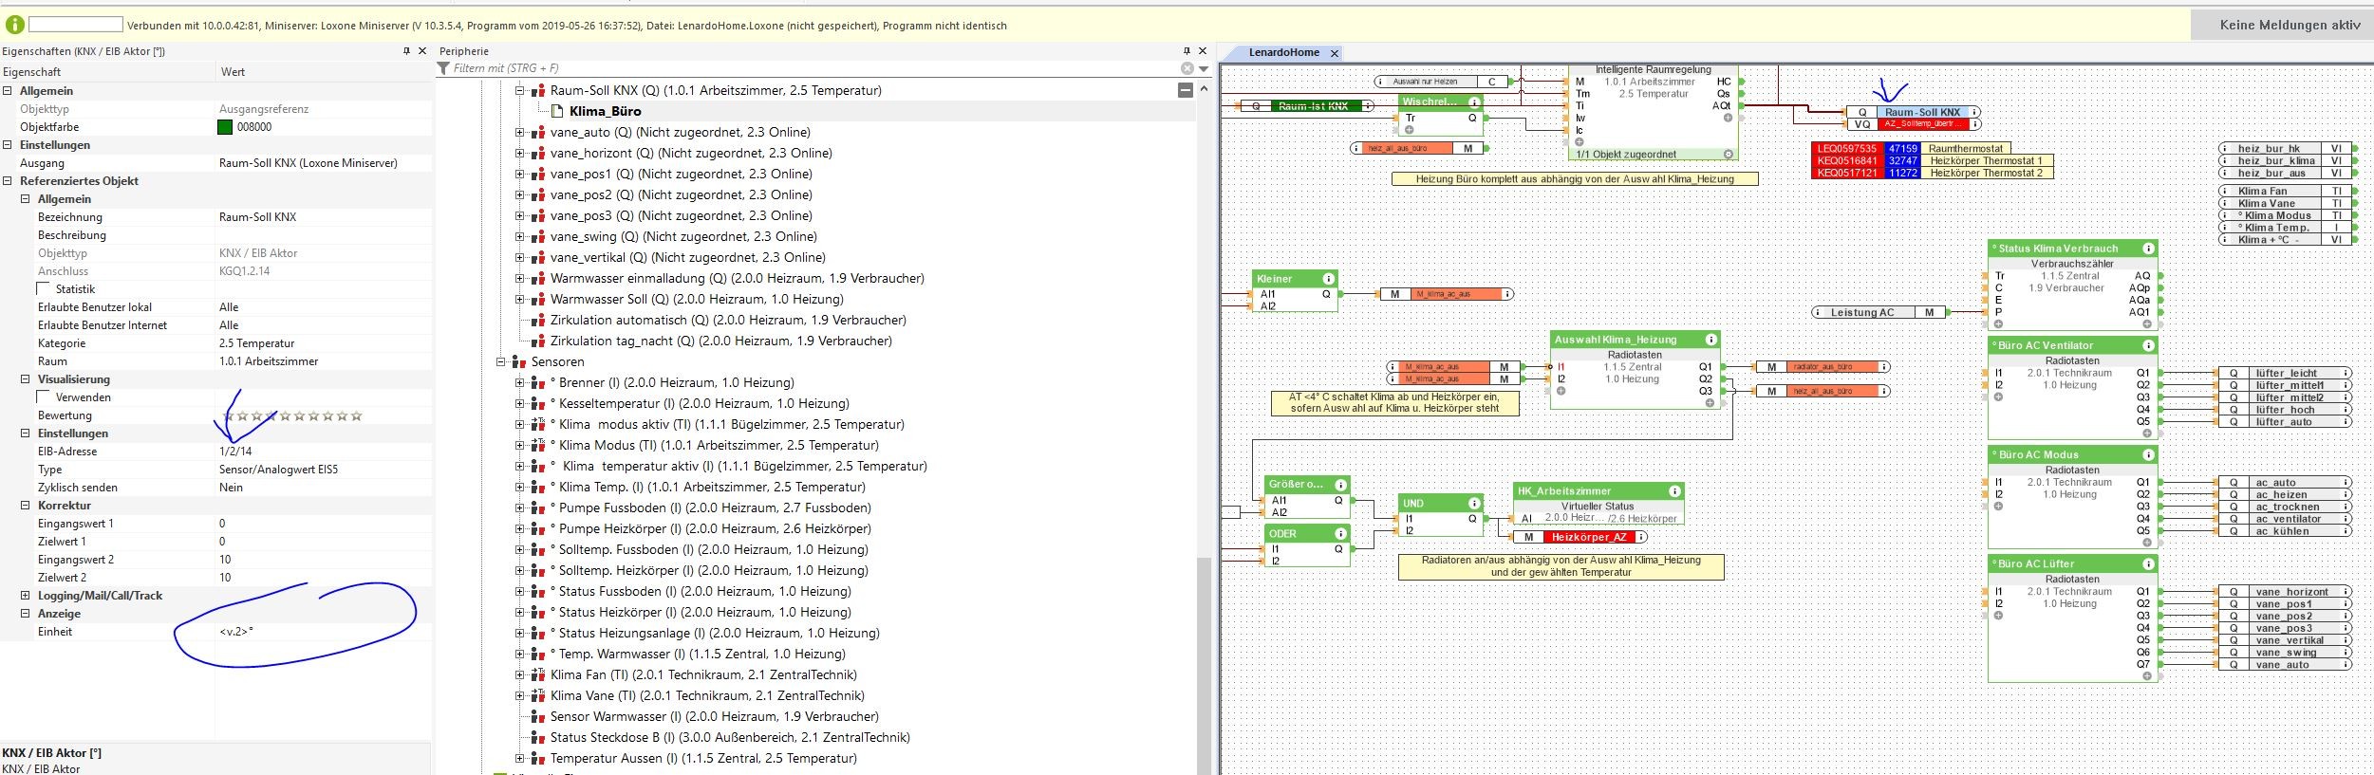Pin the Eigenschaften panel
The image size is (2374, 775).
point(407,51)
